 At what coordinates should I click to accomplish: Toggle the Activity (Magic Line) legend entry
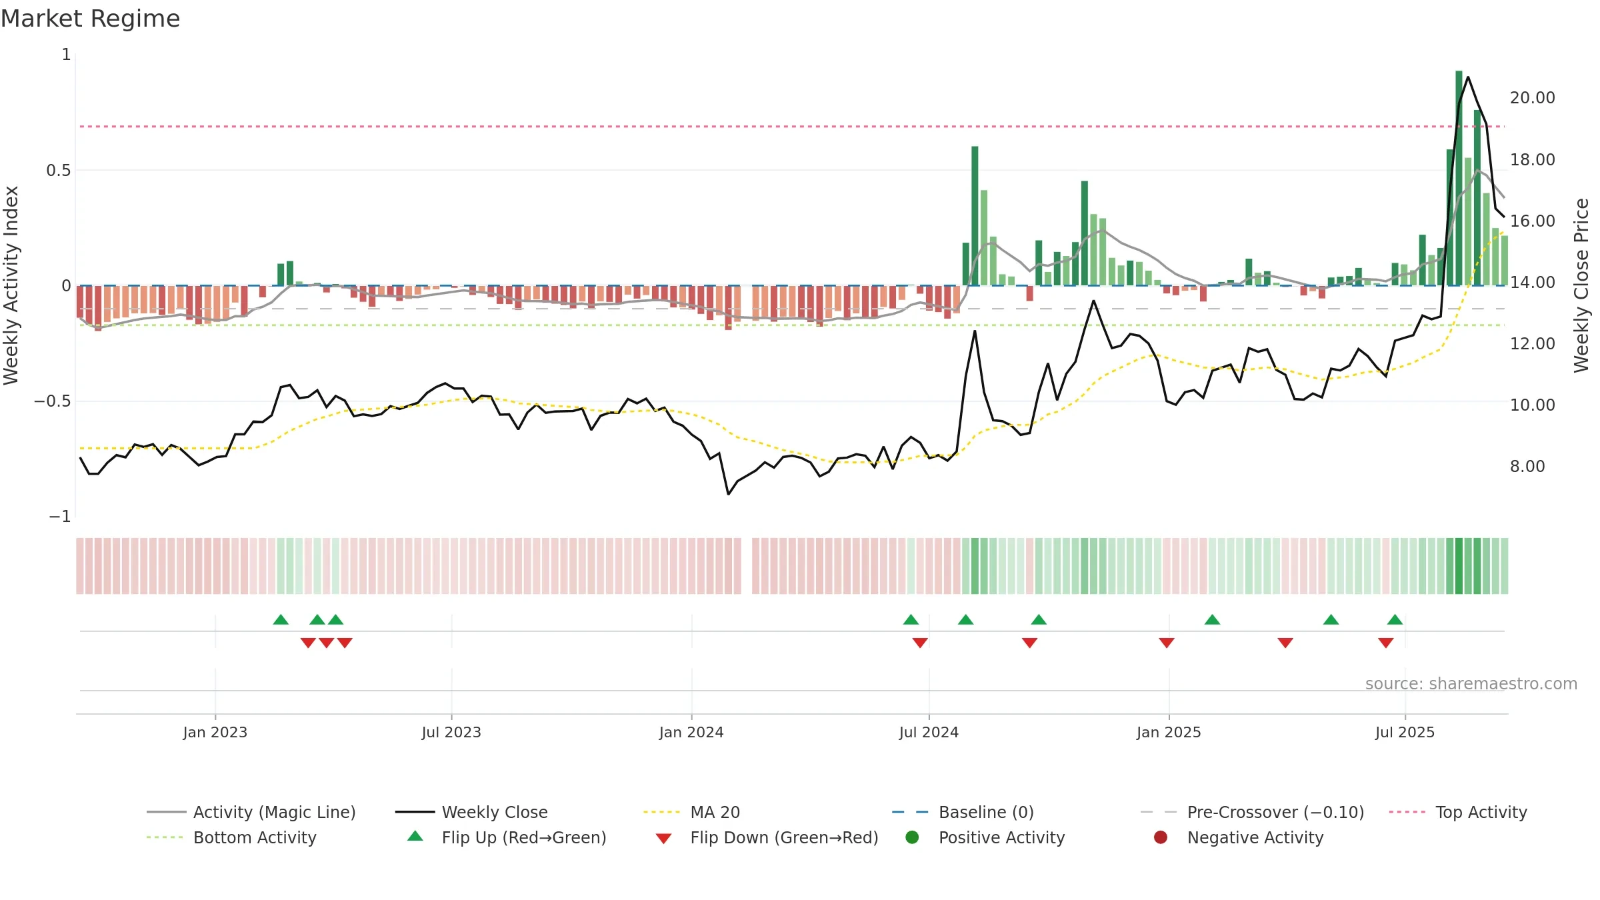pos(251,812)
